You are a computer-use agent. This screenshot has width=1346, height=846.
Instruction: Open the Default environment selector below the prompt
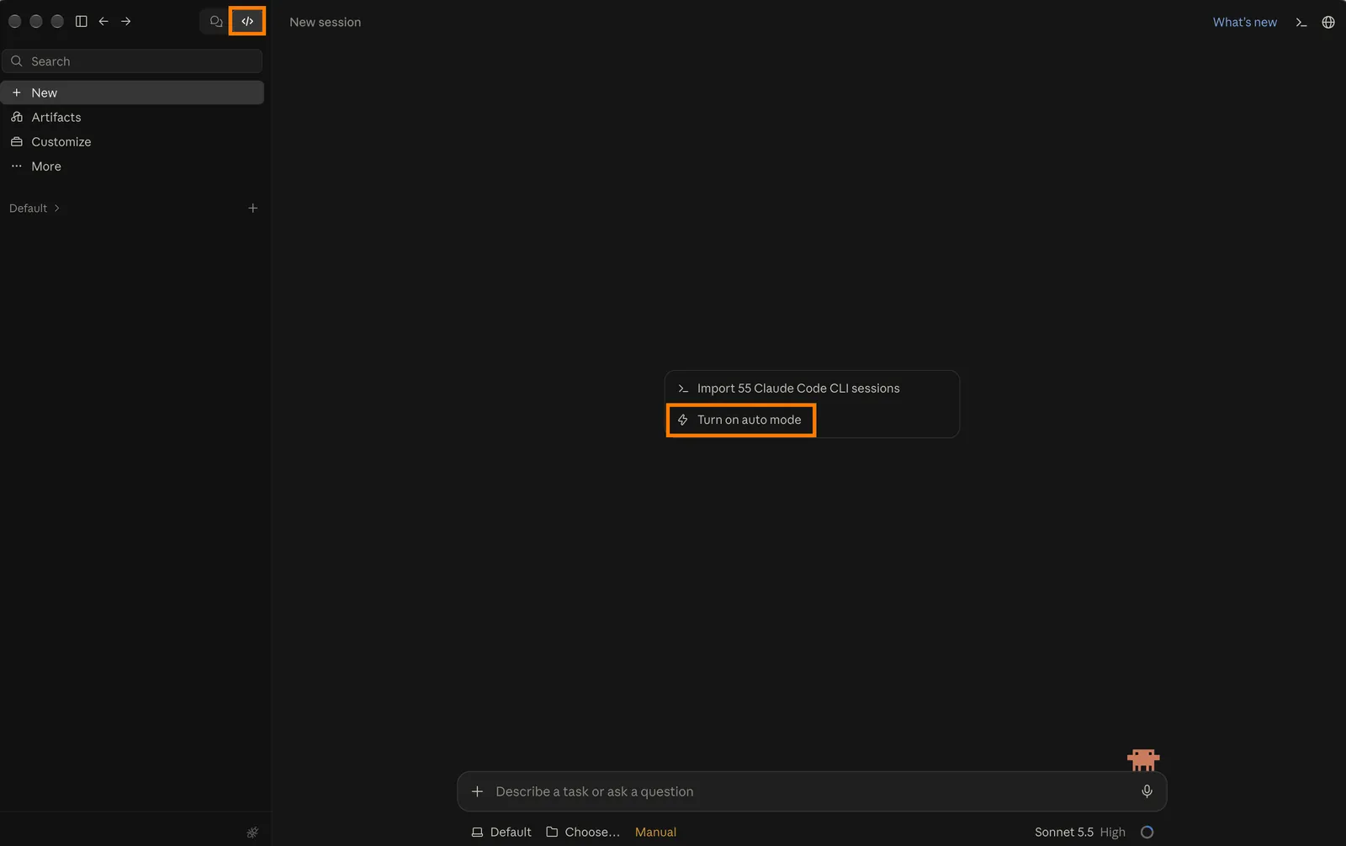click(501, 833)
